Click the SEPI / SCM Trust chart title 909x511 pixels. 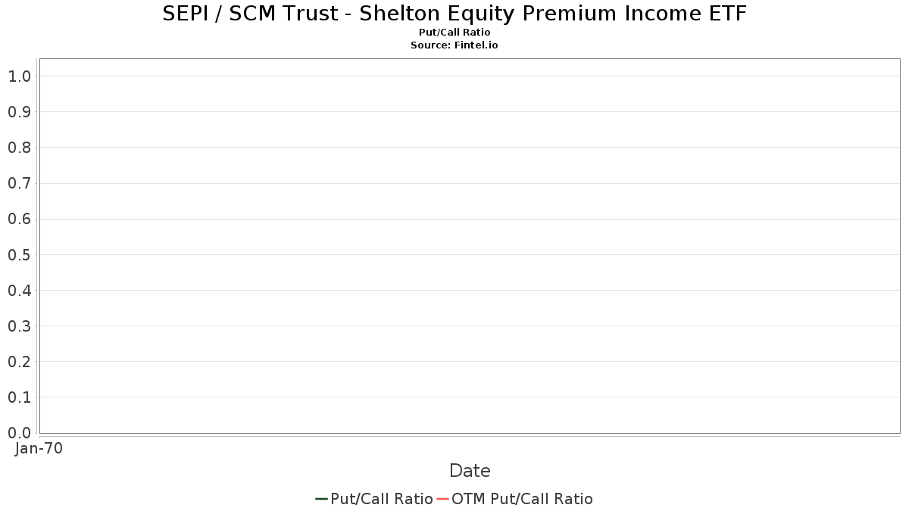coord(454,14)
